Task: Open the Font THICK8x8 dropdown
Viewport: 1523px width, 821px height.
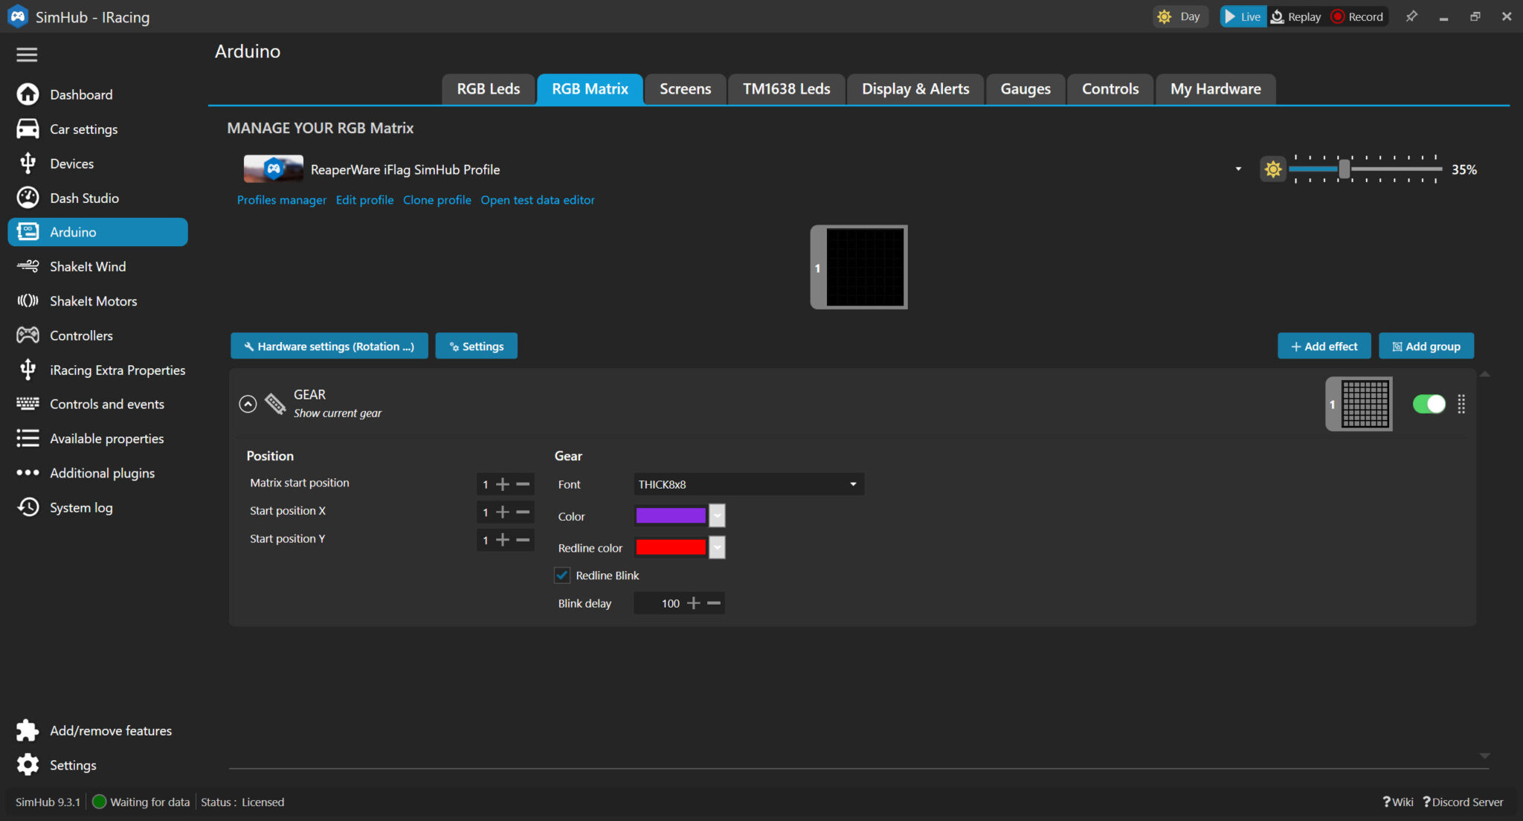Action: 748,484
